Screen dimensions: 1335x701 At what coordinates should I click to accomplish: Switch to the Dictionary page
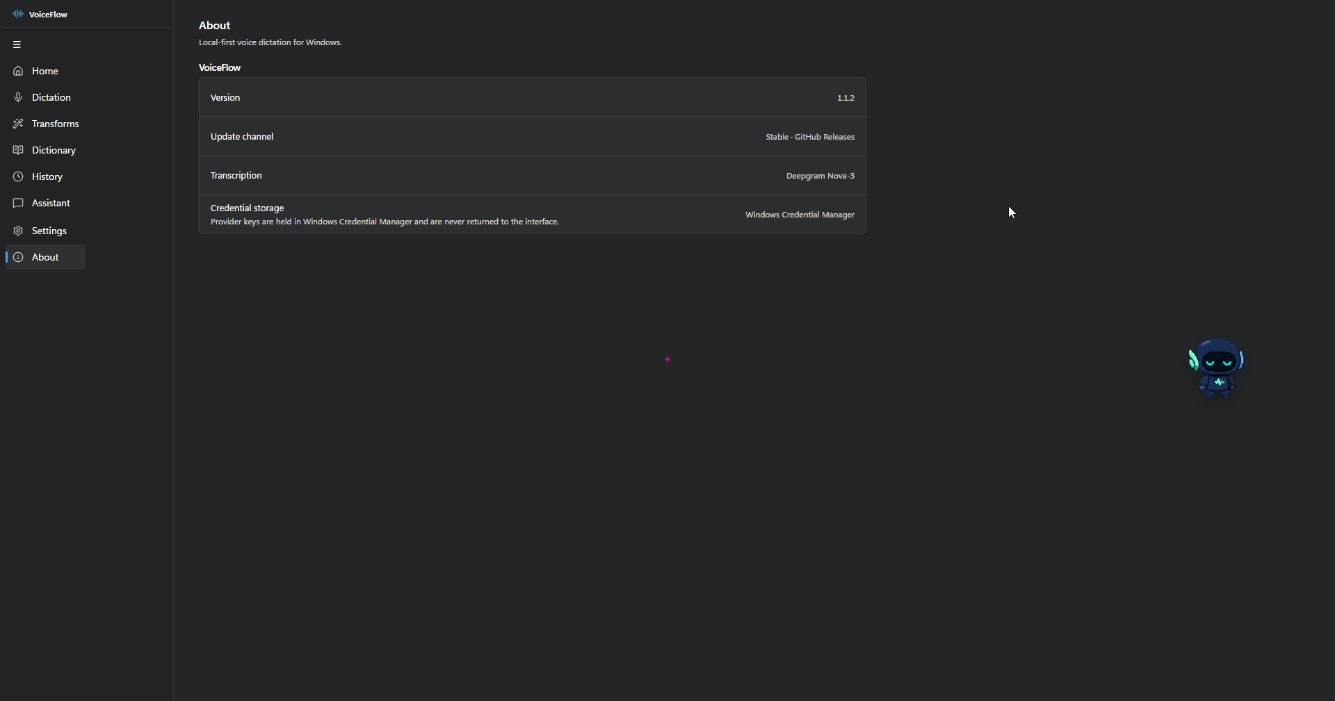pyautogui.click(x=45, y=150)
